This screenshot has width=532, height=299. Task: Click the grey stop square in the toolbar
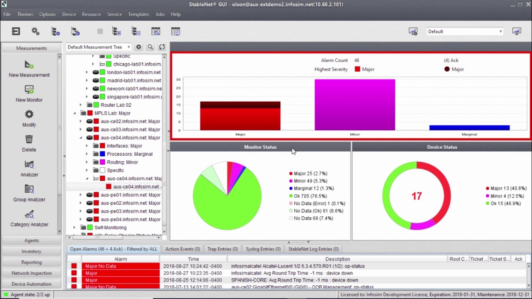point(100,31)
